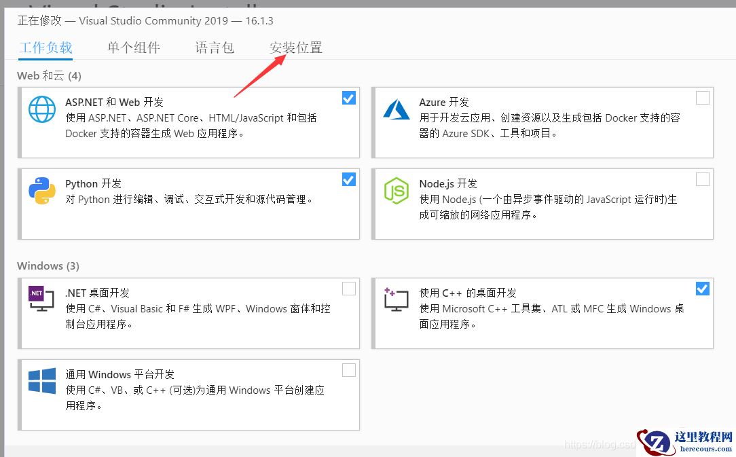The height and width of the screenshot is (457, 736).
Task: Click the Azure 开发 triangle logo icon
Action: pyautogui.click(x=396, y=109)
